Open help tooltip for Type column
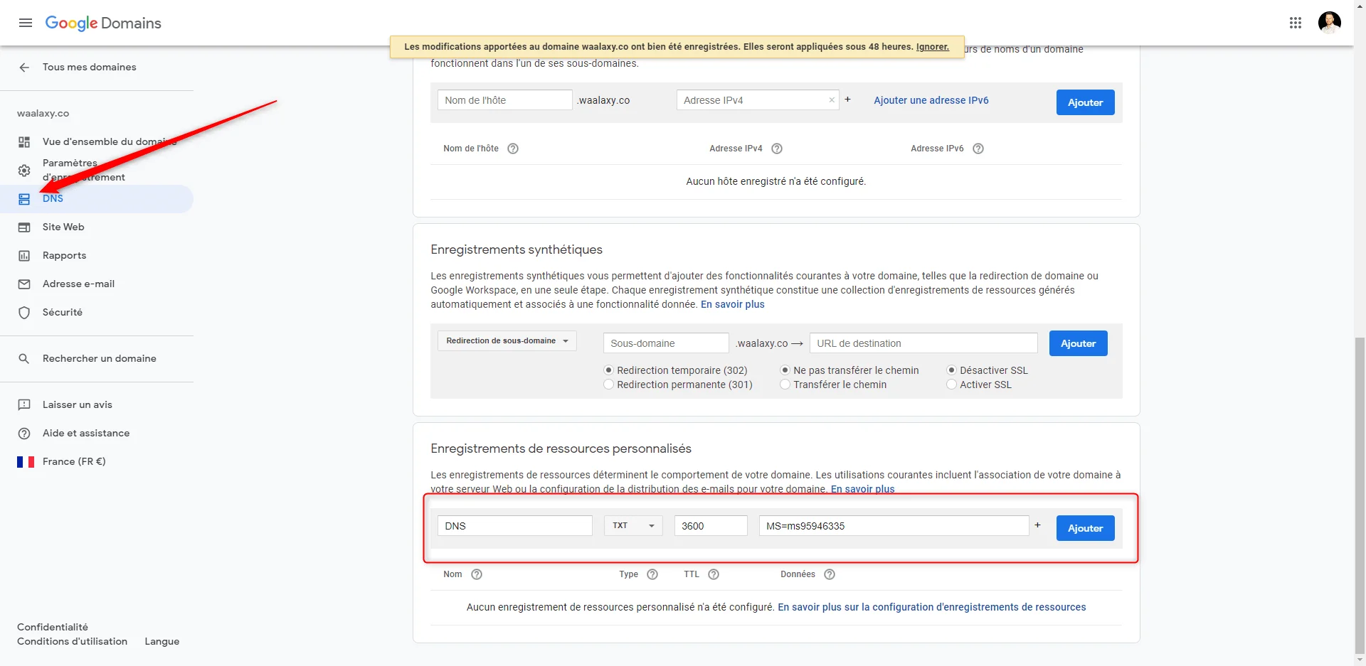 pyautogui.click(x=652, y=574)
